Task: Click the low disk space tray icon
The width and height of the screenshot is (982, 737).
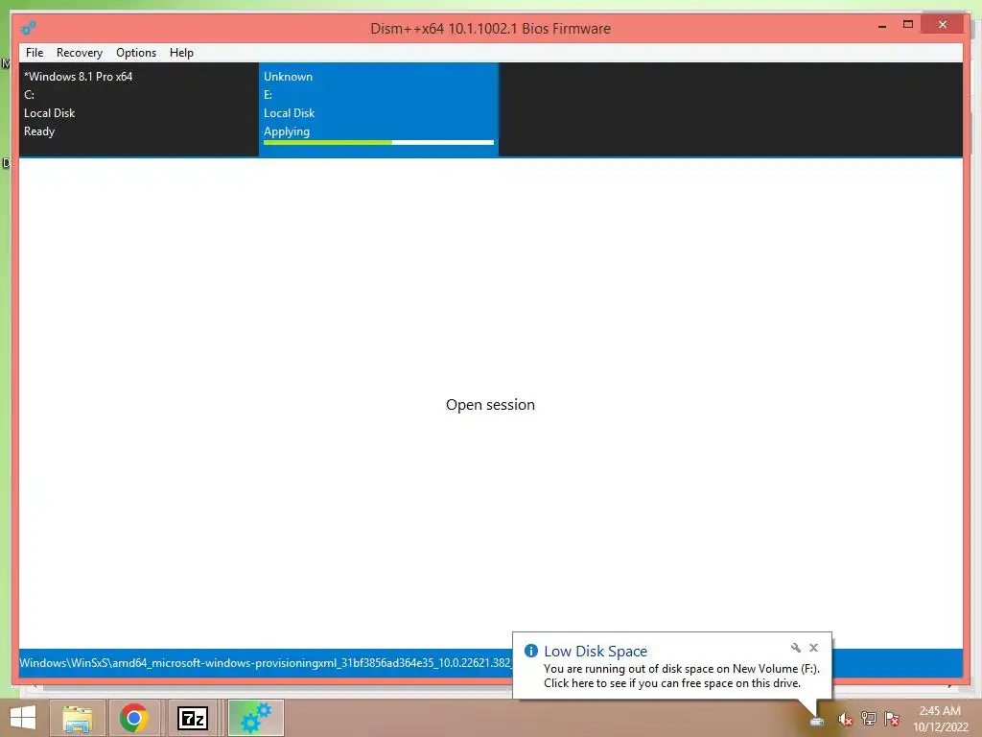Action: (x=817, y=721)
